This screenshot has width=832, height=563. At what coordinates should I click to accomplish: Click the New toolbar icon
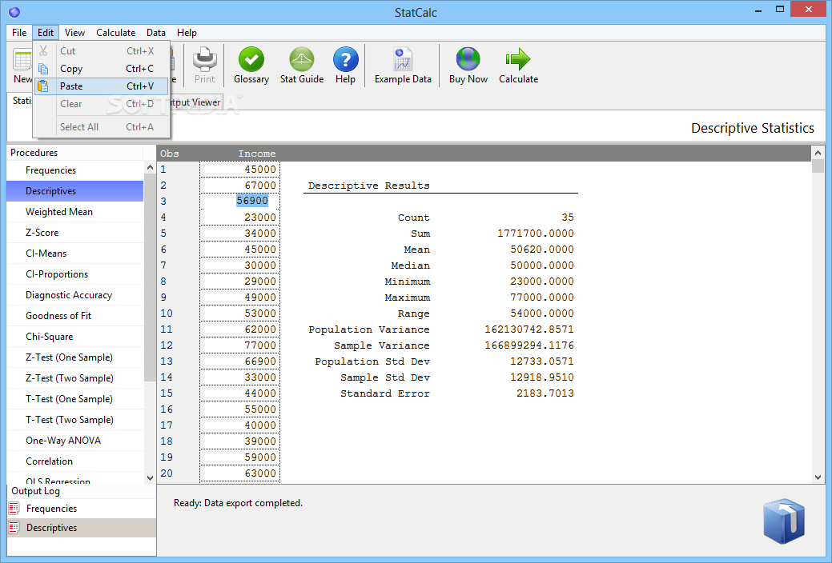tap(22, 61)
